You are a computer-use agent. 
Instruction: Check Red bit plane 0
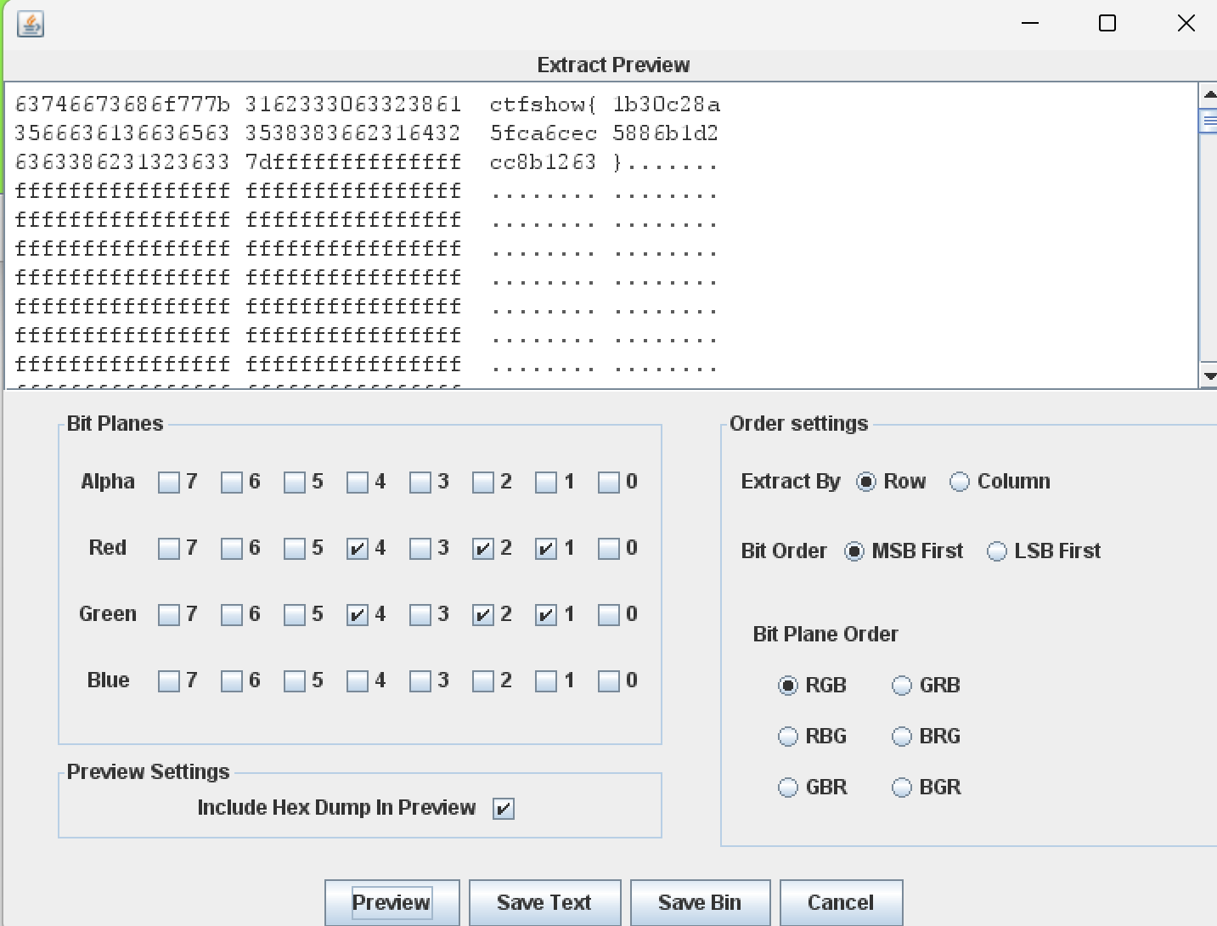609,549
